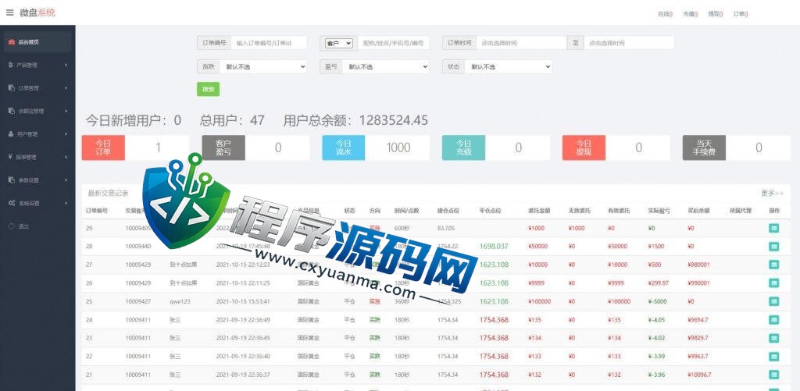This screenshot has height=391, width=800.
Task: Click the 在线 counter in top bar
Action: (x=666, y=14)
